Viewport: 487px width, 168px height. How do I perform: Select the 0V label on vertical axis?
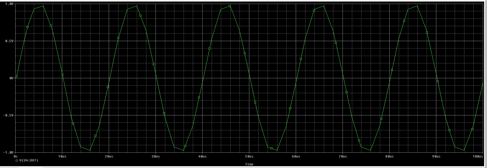(11, 78)
